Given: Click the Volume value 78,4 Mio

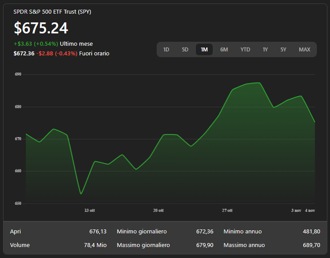Looking at the screenshot, I should pyautogui.click(x=96, y=245).
